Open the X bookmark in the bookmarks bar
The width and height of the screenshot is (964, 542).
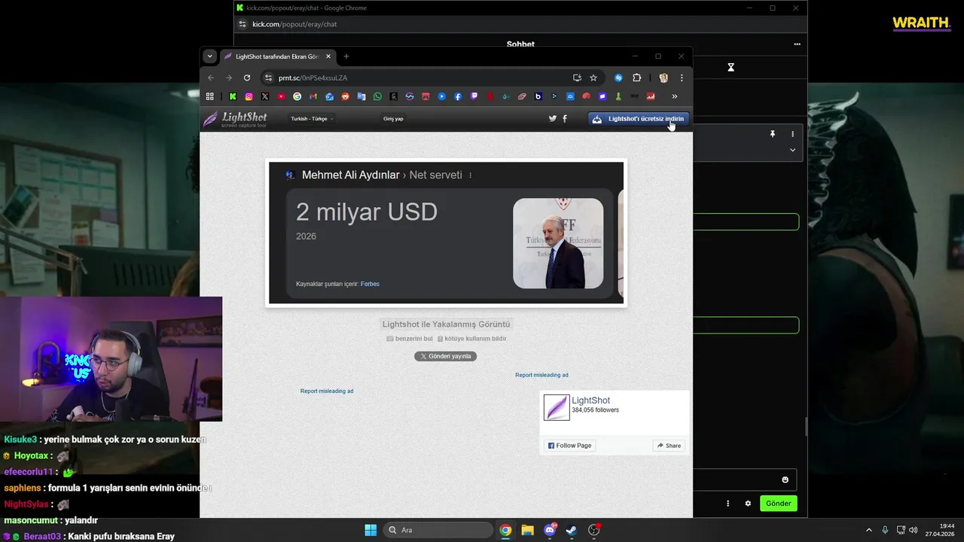265,96
